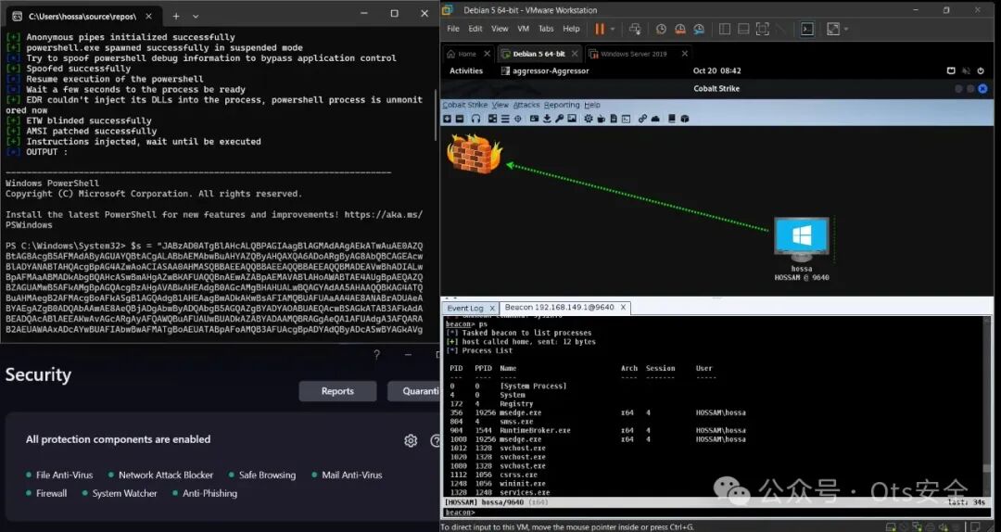Click the beacon console vertical scrollbar

[989, 409]
